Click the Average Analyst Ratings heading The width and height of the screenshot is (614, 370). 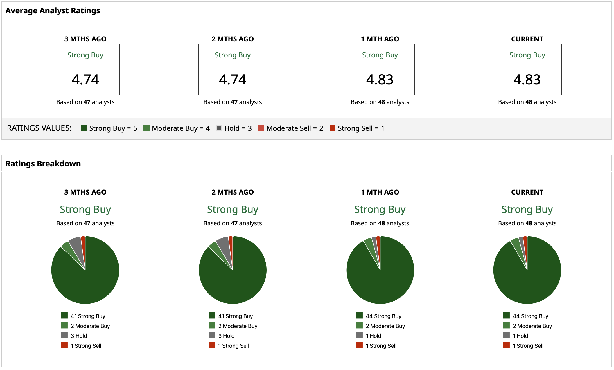point(53,11)
